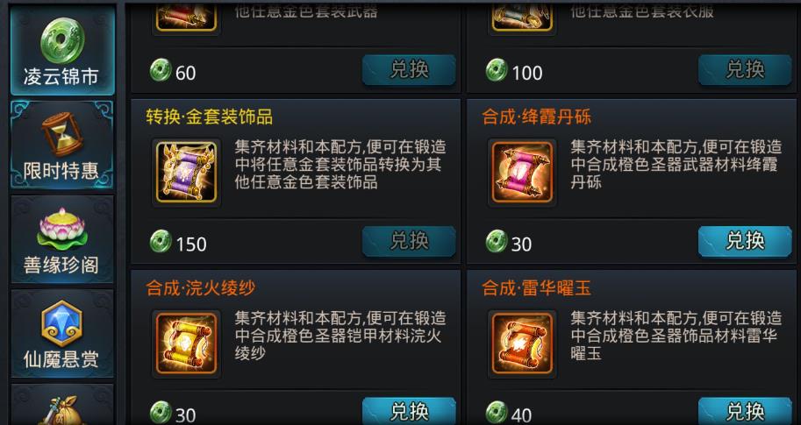801x425 pixels.
Task: Click yellow scroll icon for 浣火绫纱
Action: 187,344
